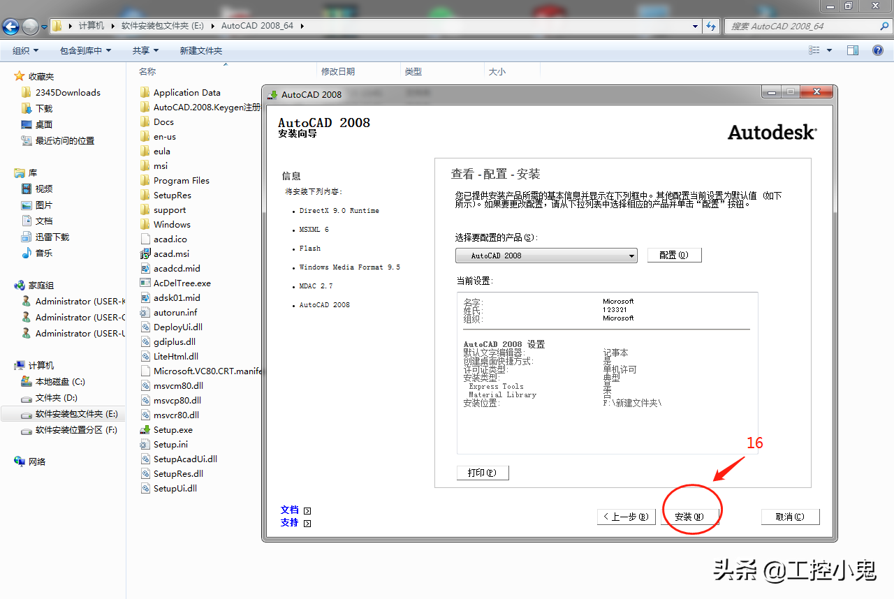894x599 pixels.
Task: Click the 安装(N) button
Action: (689, 517)
